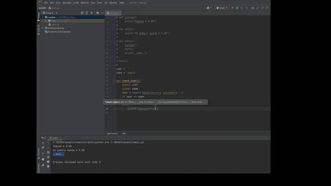This screenshot has width=331, height=186.
Task: Open the Window menu
Action: coord(113,3)
